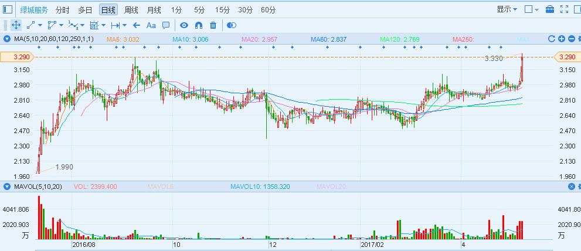
Task: Close the MAVOL volume panel
Action: [572, 186]
